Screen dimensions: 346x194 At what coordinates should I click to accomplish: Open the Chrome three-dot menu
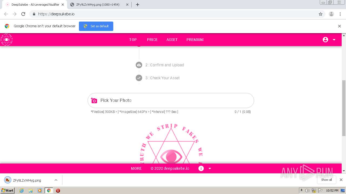click(x=340, y=14)
